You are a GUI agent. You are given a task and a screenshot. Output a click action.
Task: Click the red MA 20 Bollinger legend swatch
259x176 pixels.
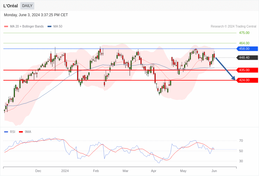point(6,27)
